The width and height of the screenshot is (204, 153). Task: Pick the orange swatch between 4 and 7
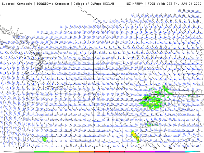(x=87, y=152)
